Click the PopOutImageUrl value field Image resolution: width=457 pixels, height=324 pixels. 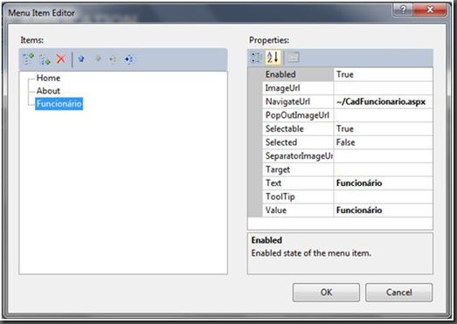coord(383,115)
